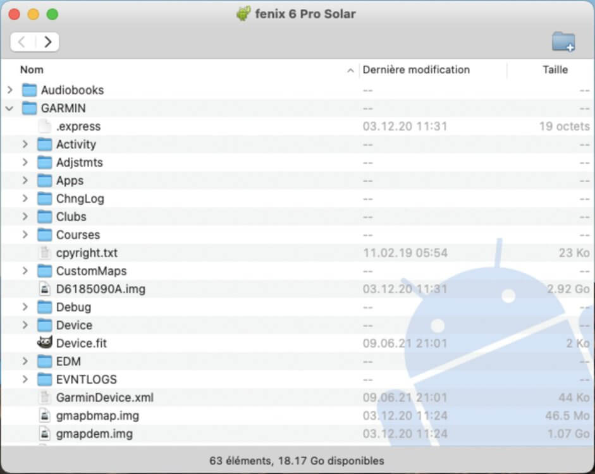The image size is (595, 474).
Task: Expand the Audiobooks folder
Action: click(x=10, y=90)
